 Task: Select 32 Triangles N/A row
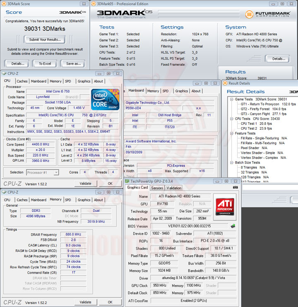[x=254, y=172]
